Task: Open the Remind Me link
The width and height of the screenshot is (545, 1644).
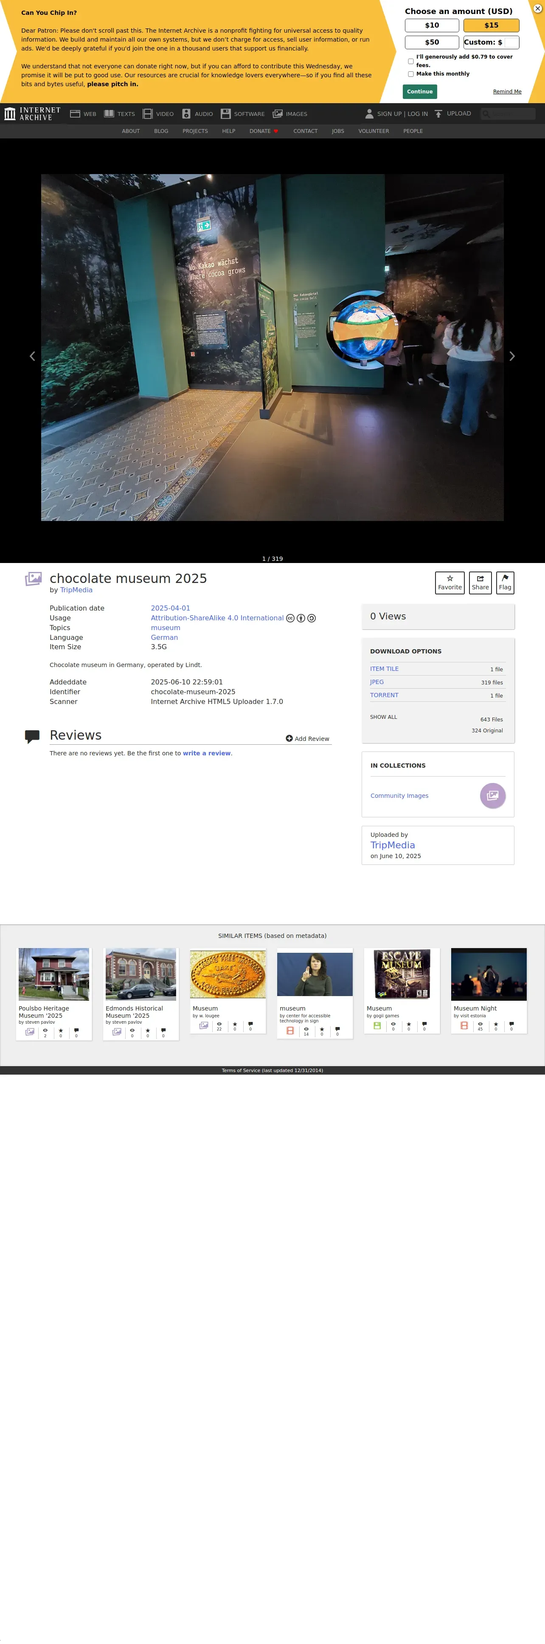Action: (x=507, y=92)
